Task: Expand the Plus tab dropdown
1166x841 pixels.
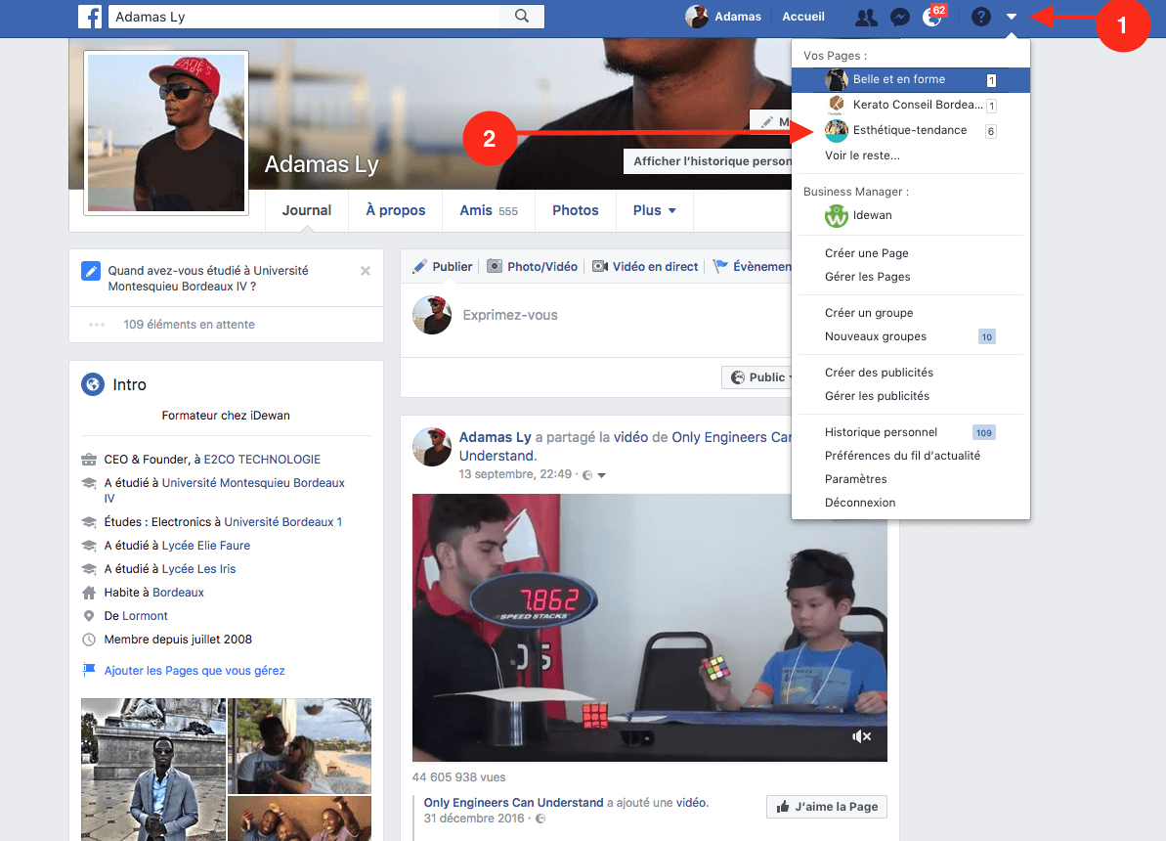Action: (654, 210)
